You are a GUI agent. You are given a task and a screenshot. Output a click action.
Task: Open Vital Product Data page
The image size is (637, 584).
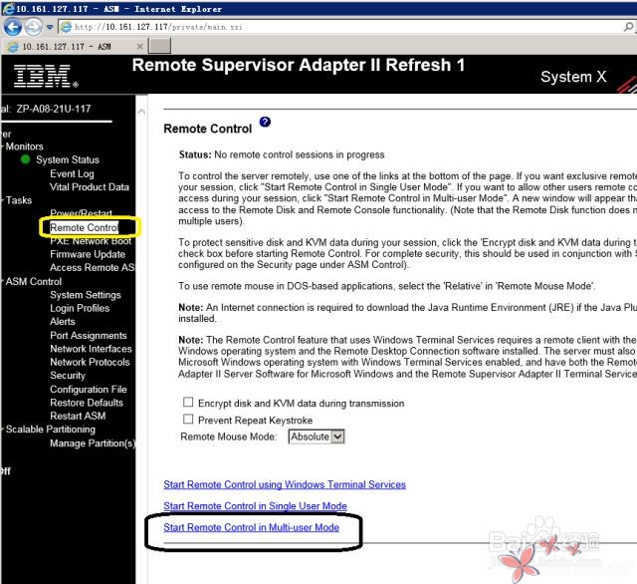tap(90, 187)
